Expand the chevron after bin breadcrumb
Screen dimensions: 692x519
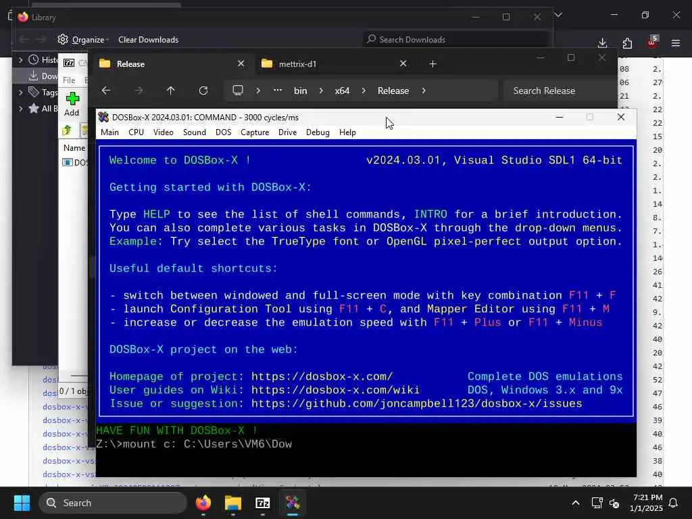point(321,91)
